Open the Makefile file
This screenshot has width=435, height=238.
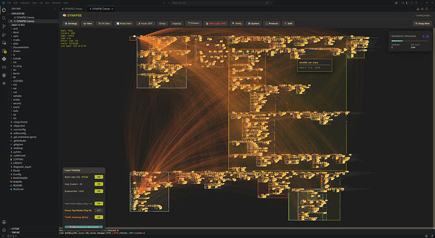17,182
